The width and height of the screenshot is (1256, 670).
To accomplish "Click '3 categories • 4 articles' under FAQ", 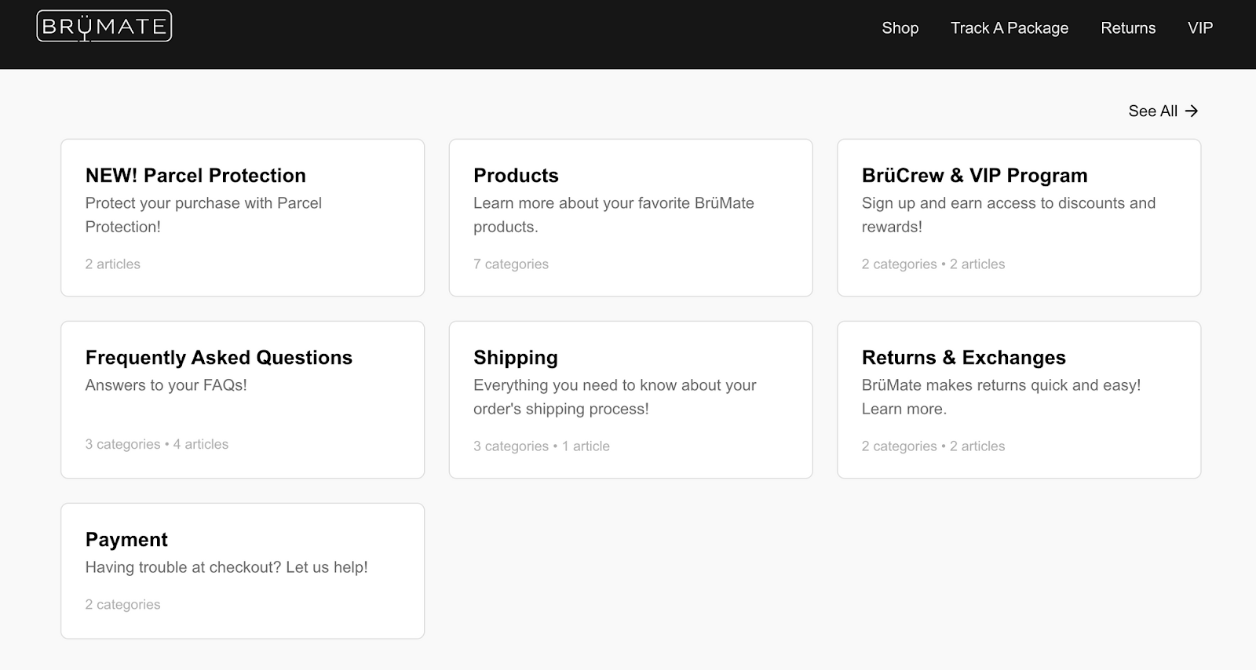I will [x=157, y=444].
